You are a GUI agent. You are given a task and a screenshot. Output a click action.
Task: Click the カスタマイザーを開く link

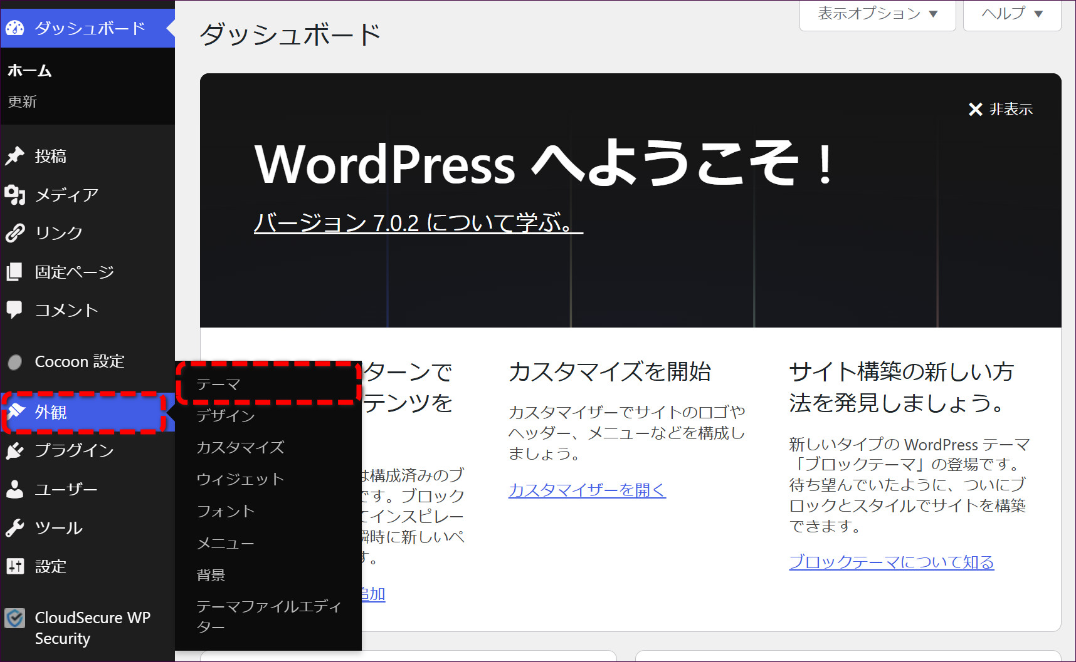pos(587,490)
